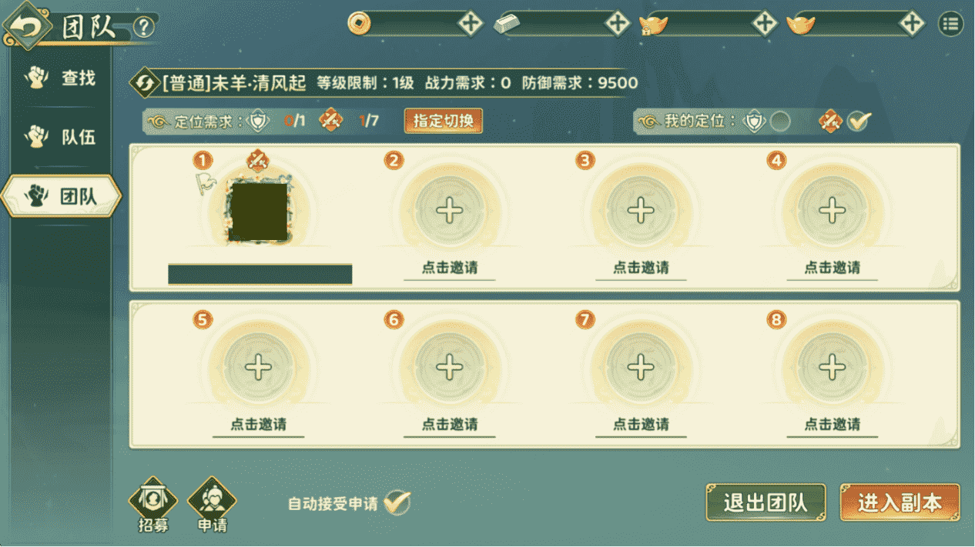Viewport: 975px width, 547px height.
Task: Add silver ingots with plus icon
Action: point(617,24)
